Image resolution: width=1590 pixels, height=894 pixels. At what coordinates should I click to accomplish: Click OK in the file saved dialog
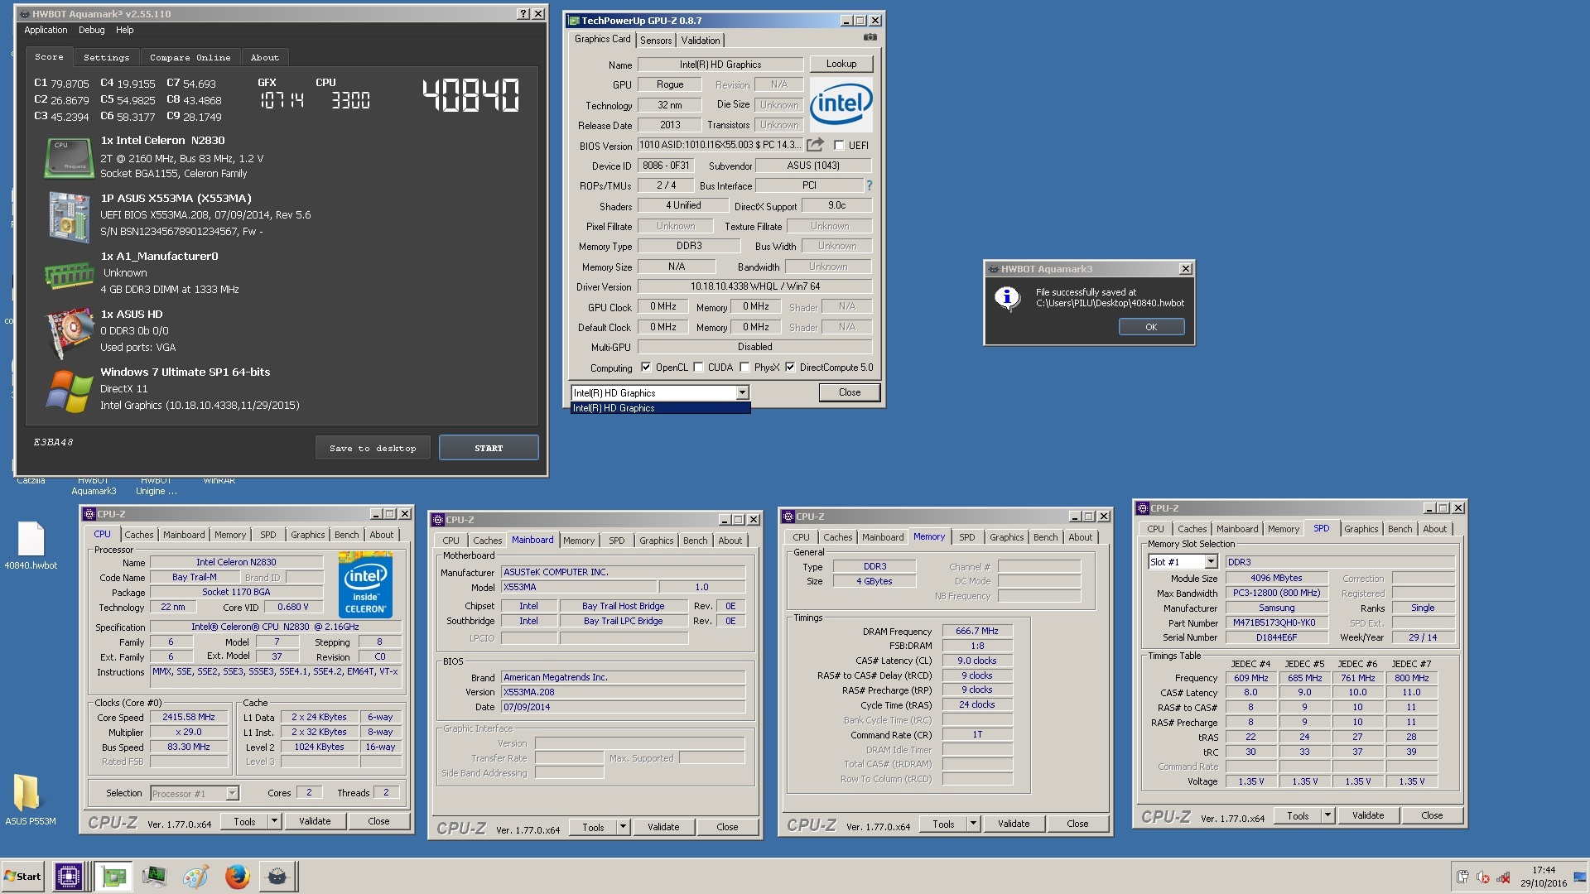(1151, 327)
